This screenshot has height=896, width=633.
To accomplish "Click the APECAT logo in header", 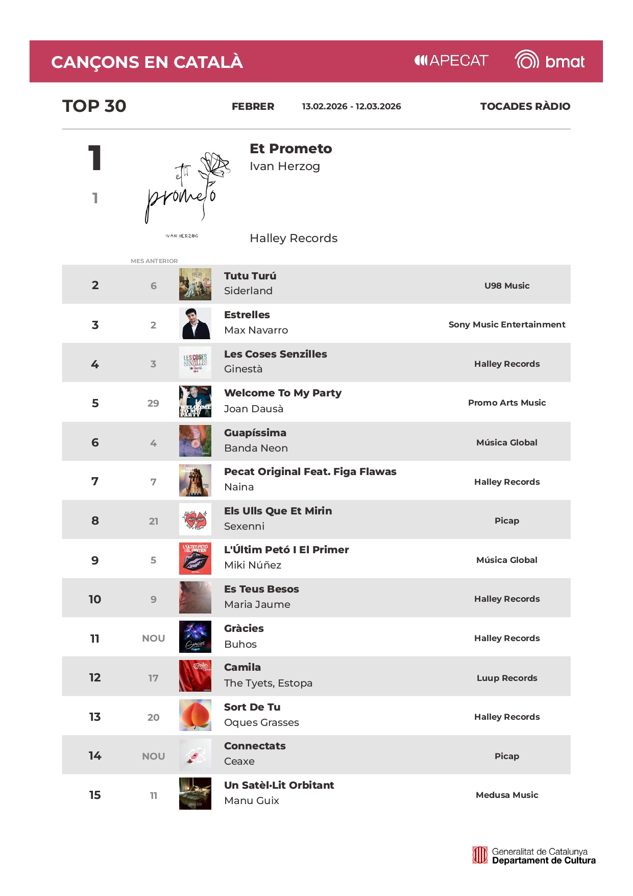I will coord(451,61).
